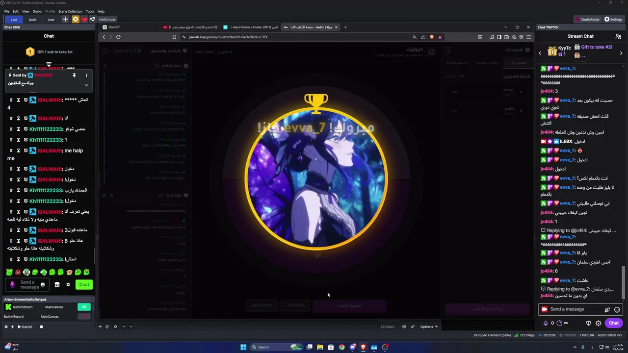This screenshot has height=353, width=628.
Task: Click AddCanvas button
Action: click(107, 20)
